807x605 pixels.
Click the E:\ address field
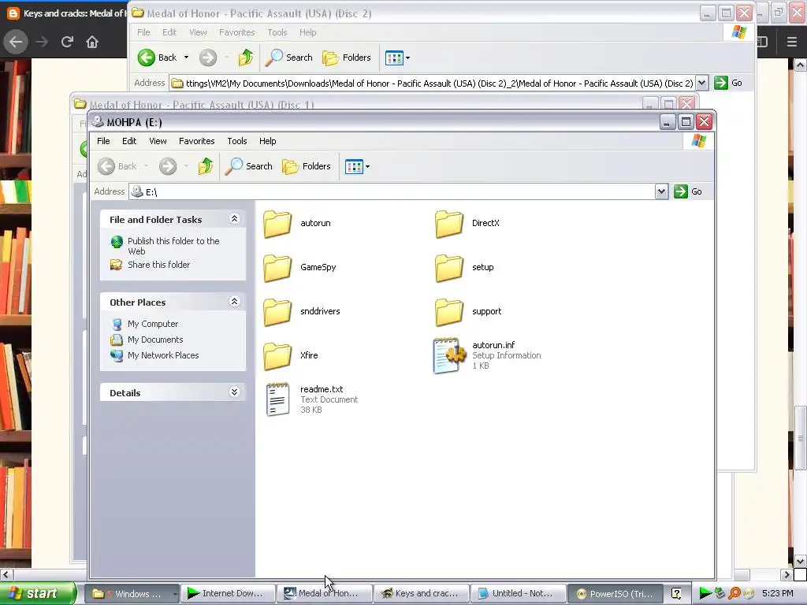tap(392, 191)
